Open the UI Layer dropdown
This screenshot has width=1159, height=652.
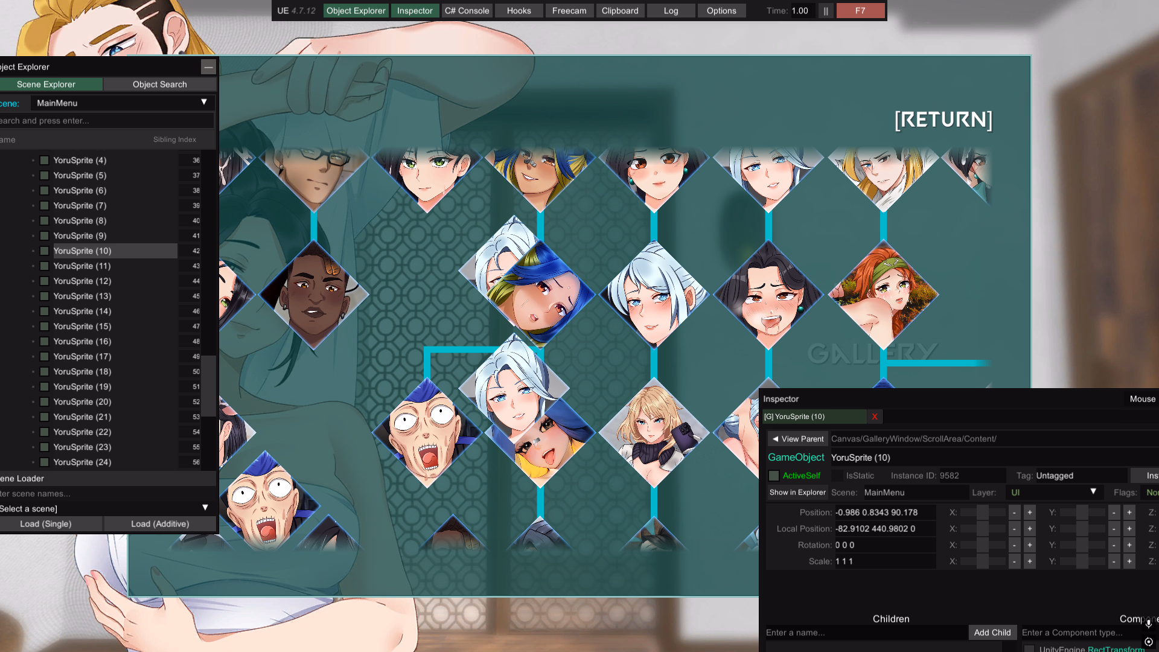click(x=1053, y=493)
